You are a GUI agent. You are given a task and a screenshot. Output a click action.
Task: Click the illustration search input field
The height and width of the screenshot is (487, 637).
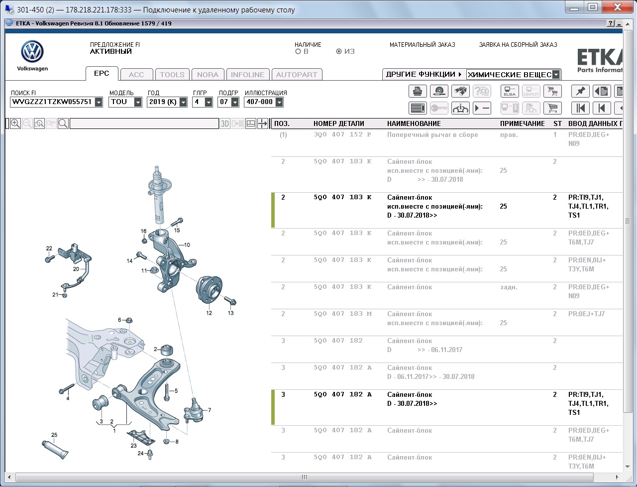(144, 123)
